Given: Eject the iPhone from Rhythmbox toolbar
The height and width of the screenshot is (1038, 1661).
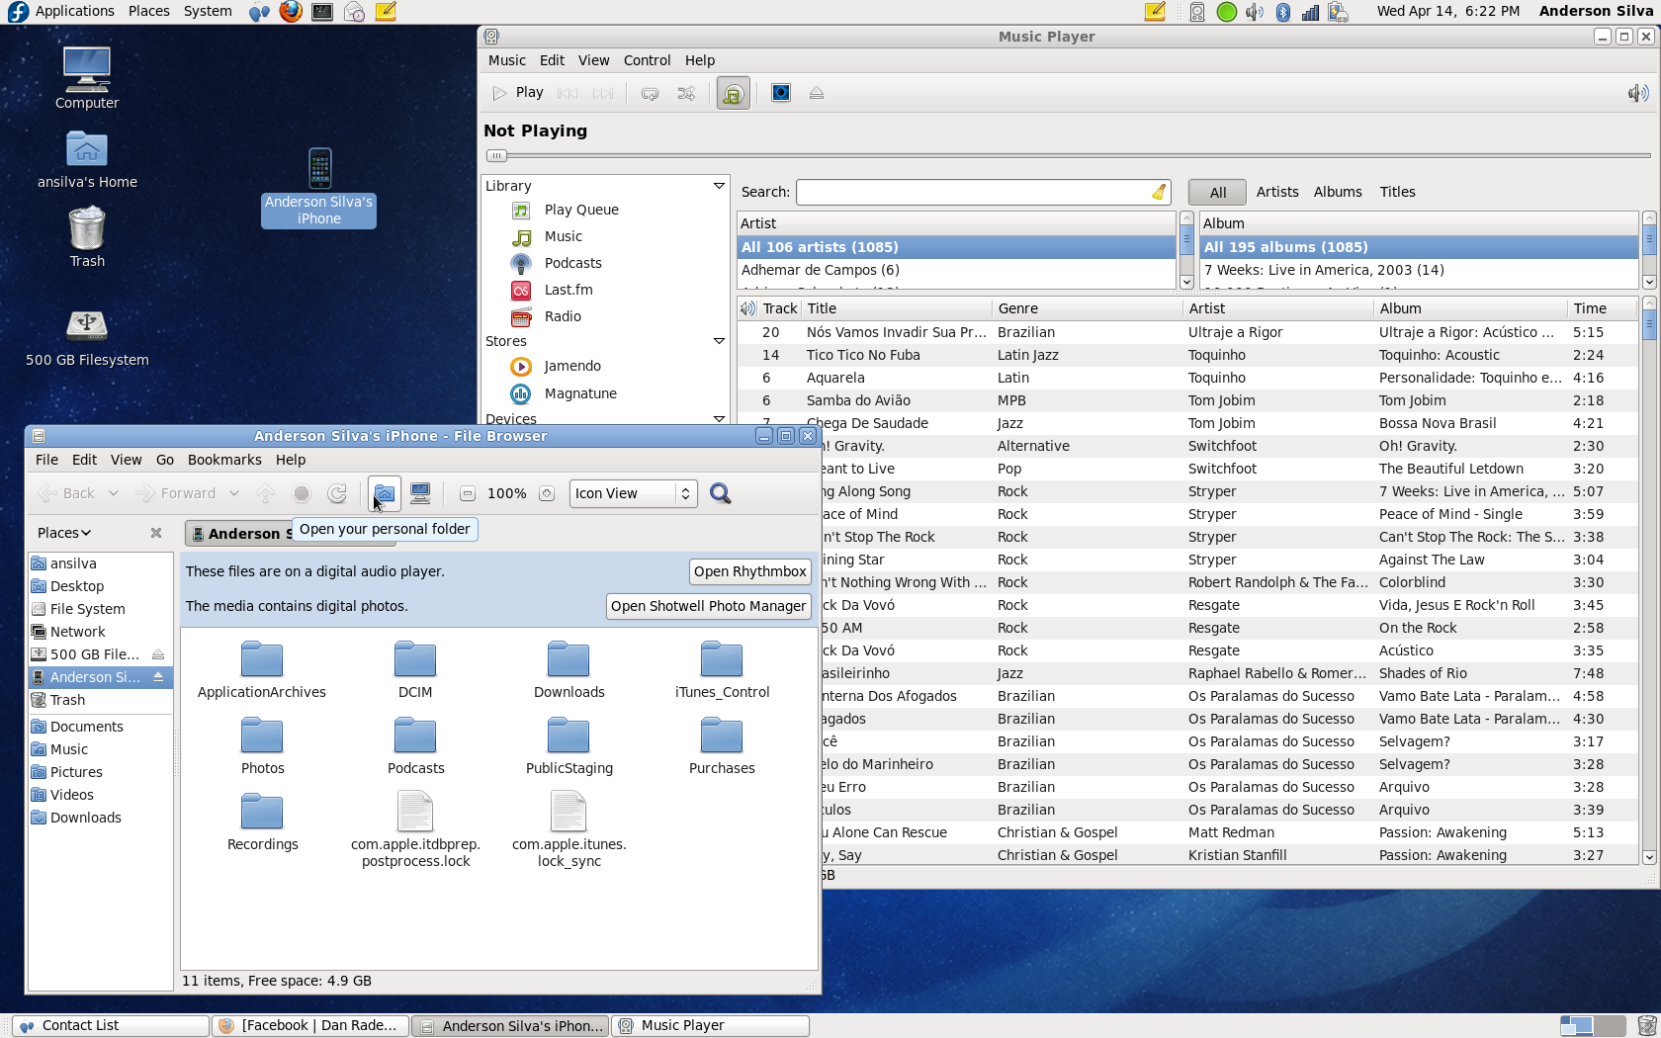Looking at the screenshot, I should [817, 93].
